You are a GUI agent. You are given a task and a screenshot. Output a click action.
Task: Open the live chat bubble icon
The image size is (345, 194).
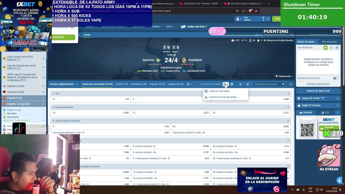click(x=339, y=181)
